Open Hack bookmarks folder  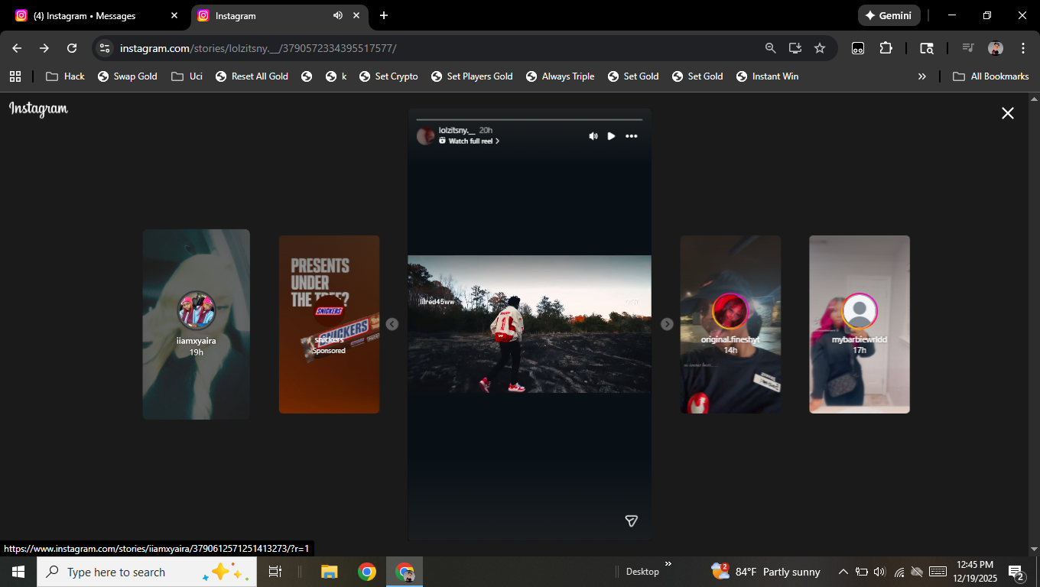coord(65,76)
